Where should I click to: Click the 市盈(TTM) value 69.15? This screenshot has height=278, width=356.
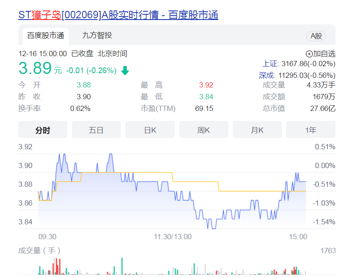click(204, 108)
